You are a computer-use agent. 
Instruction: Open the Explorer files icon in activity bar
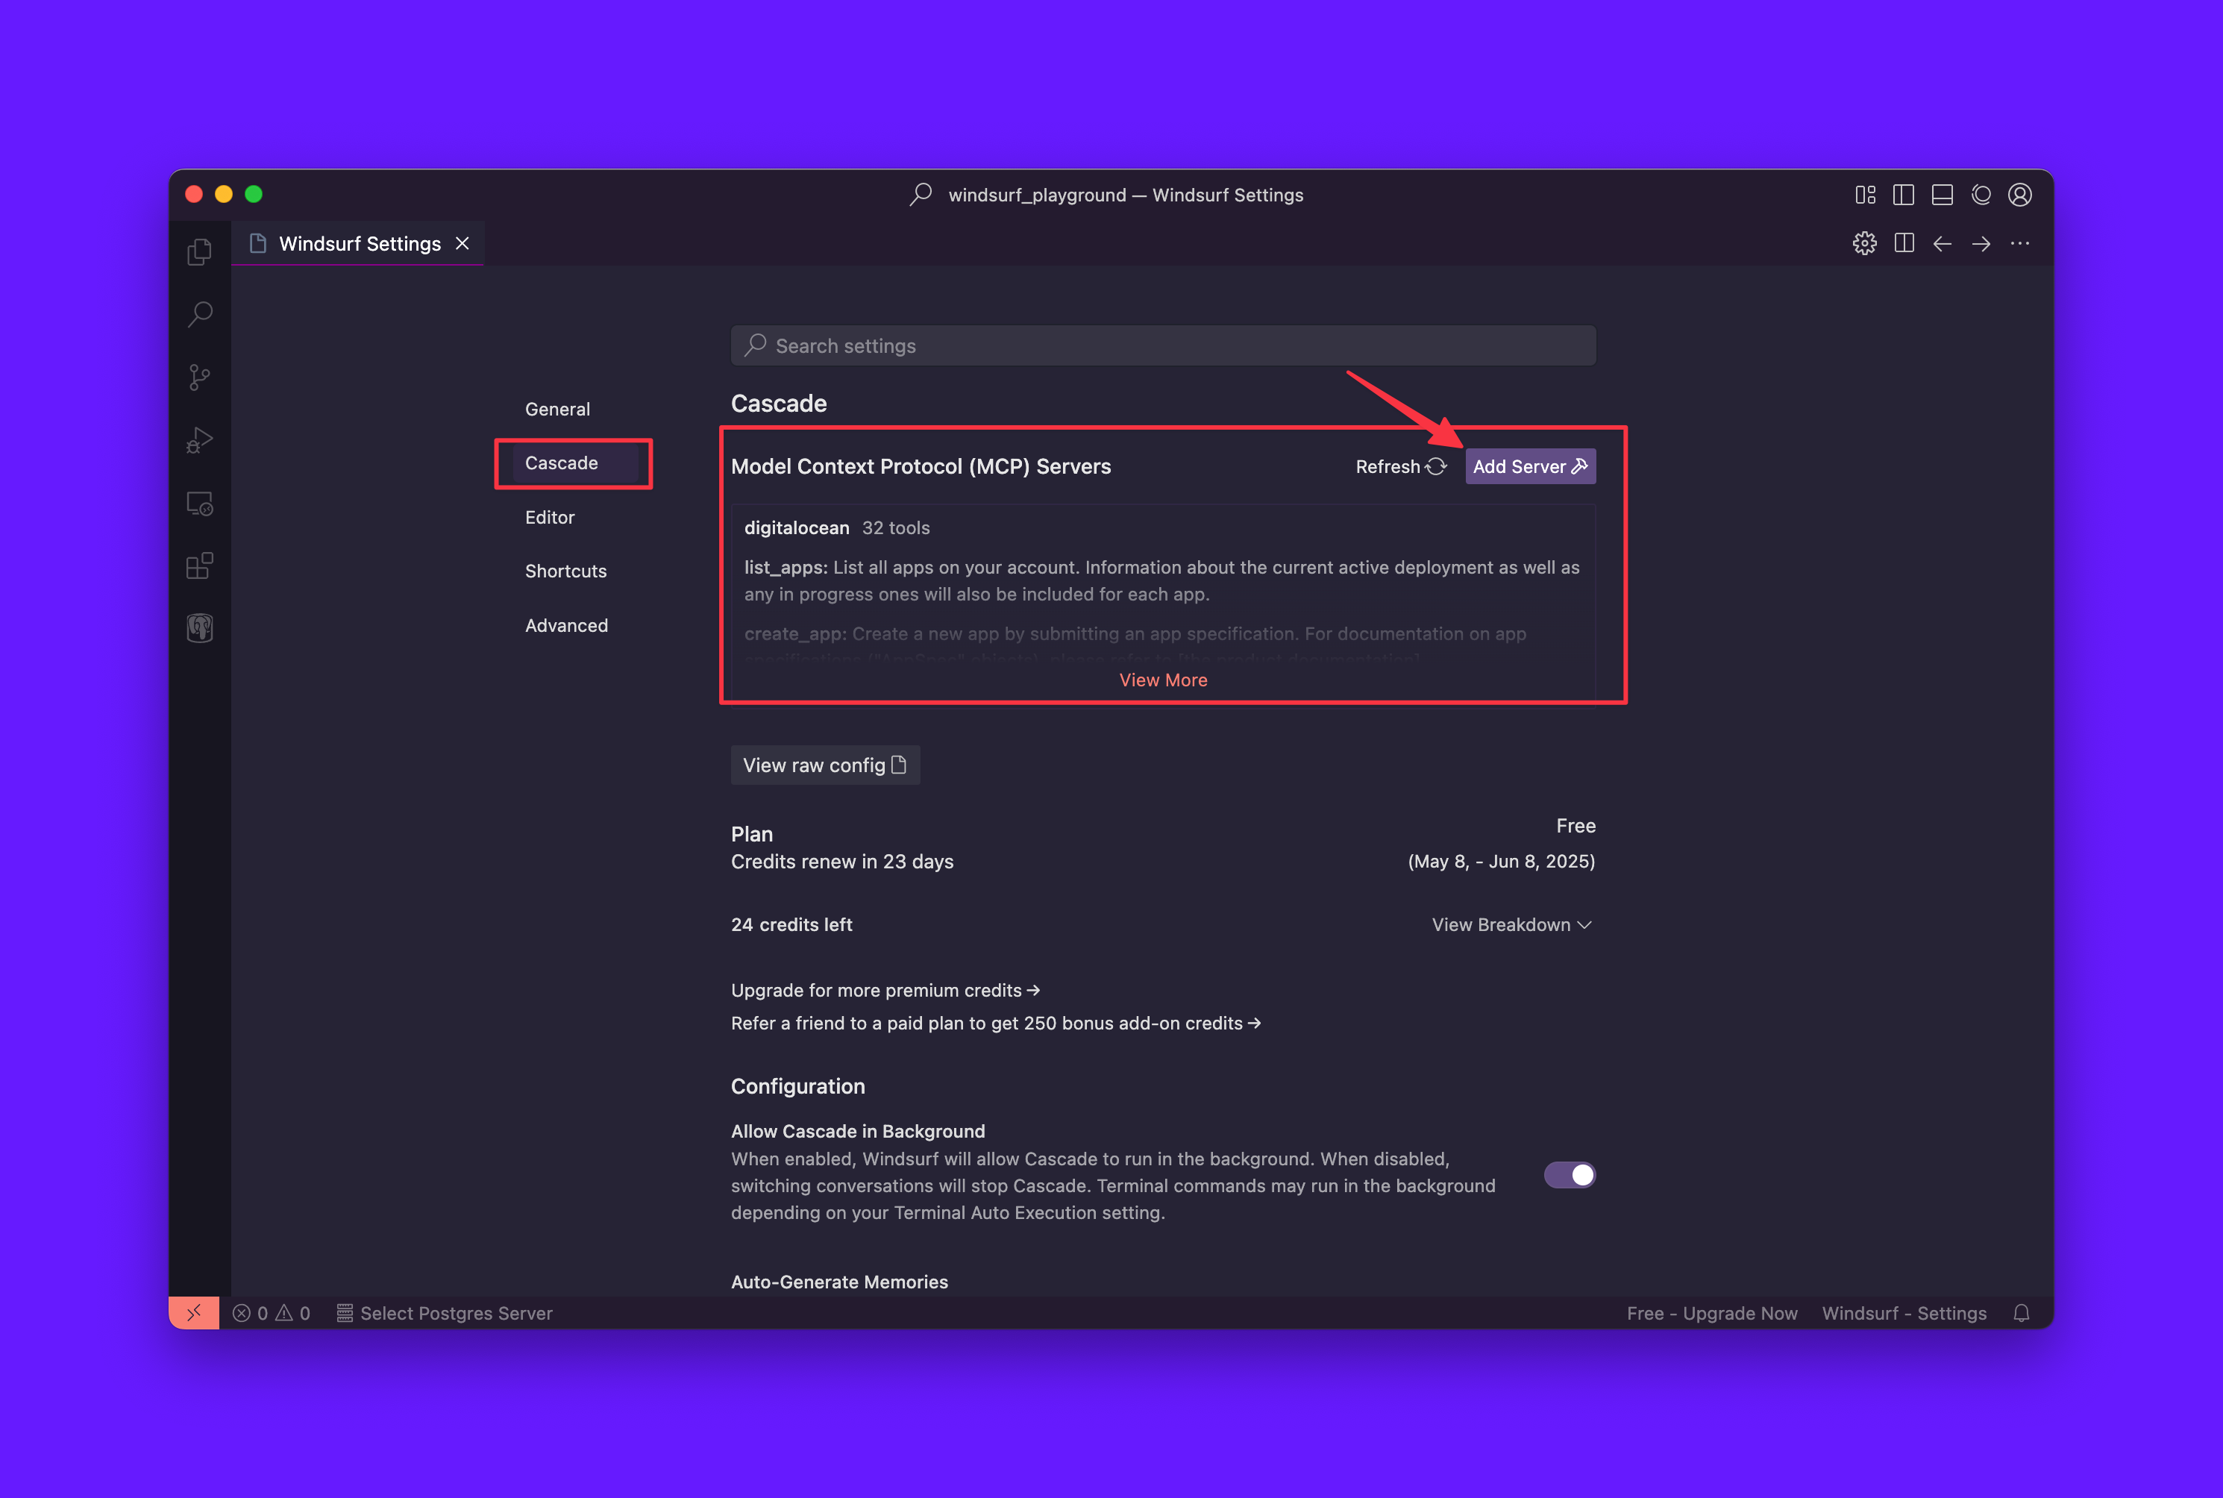click(x=200, y=251)
